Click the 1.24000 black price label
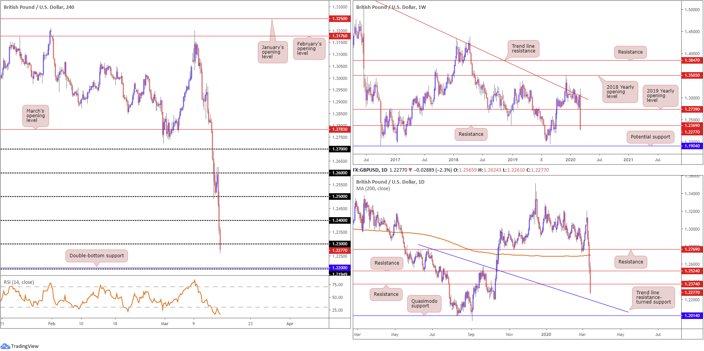704x351 pixels. (x=340, y=220)
